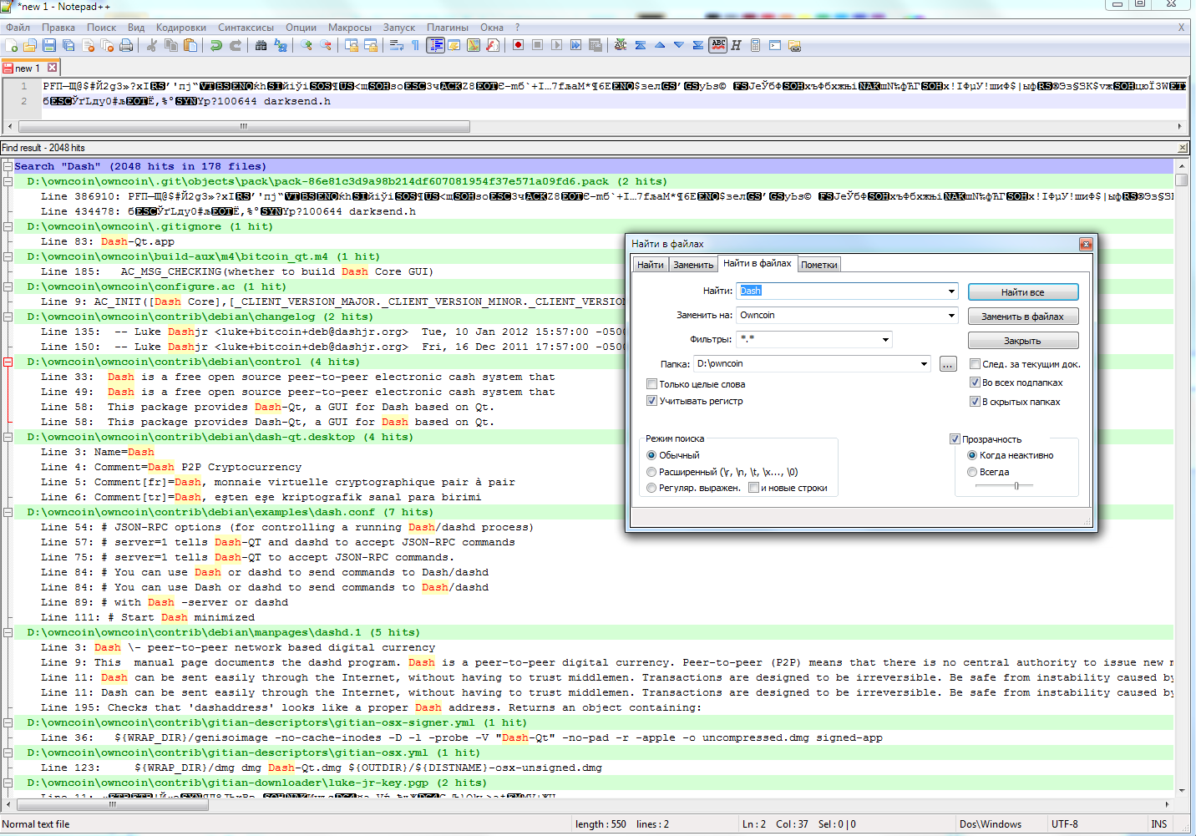The image size is (1196, 836).
Task: Toggle Show All Characters pilcrow icon
Action: coord(415,45)
